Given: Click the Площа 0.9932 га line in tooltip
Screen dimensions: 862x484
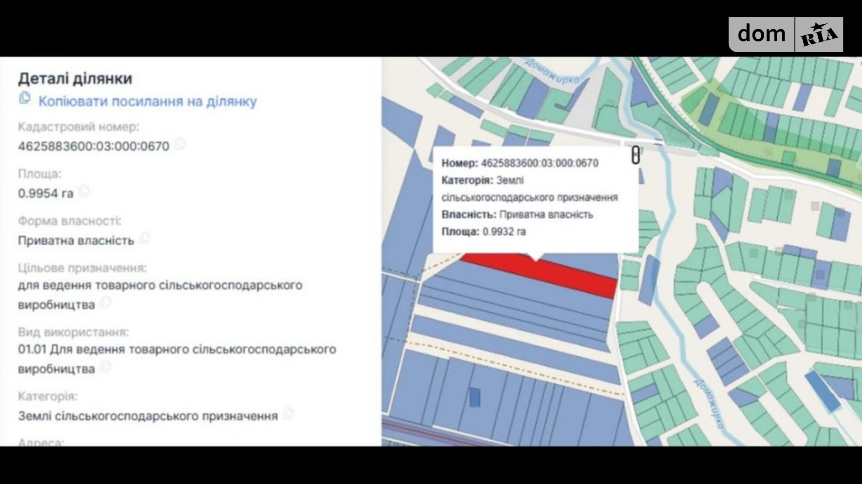Looking at the screenshot, I should [485, 231].
